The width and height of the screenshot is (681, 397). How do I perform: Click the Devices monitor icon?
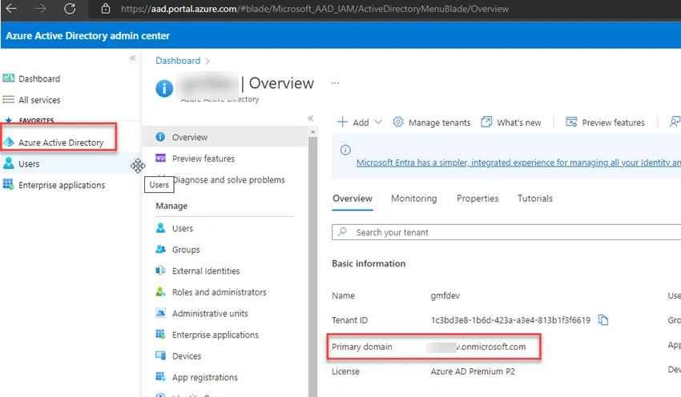click(x=160, y=355)
